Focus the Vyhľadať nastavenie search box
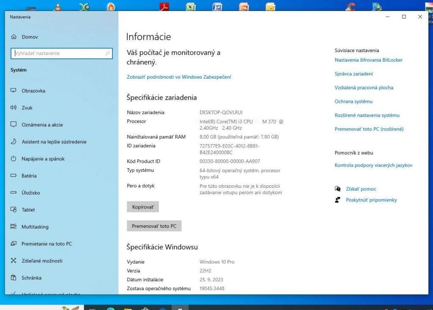Viewport: 433px width, 310px height. pyautogui.click(x=58, y=53)
